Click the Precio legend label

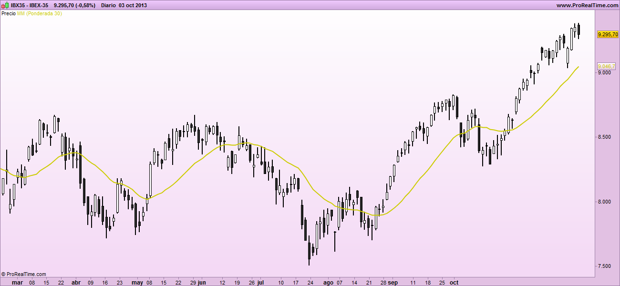click(x=8, y=13)
